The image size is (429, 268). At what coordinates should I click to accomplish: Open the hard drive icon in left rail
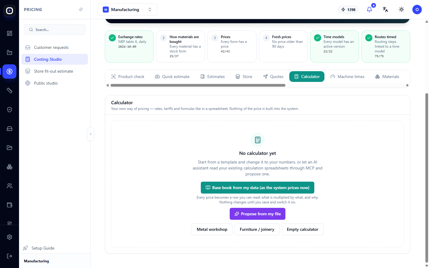tap(10, 129)
